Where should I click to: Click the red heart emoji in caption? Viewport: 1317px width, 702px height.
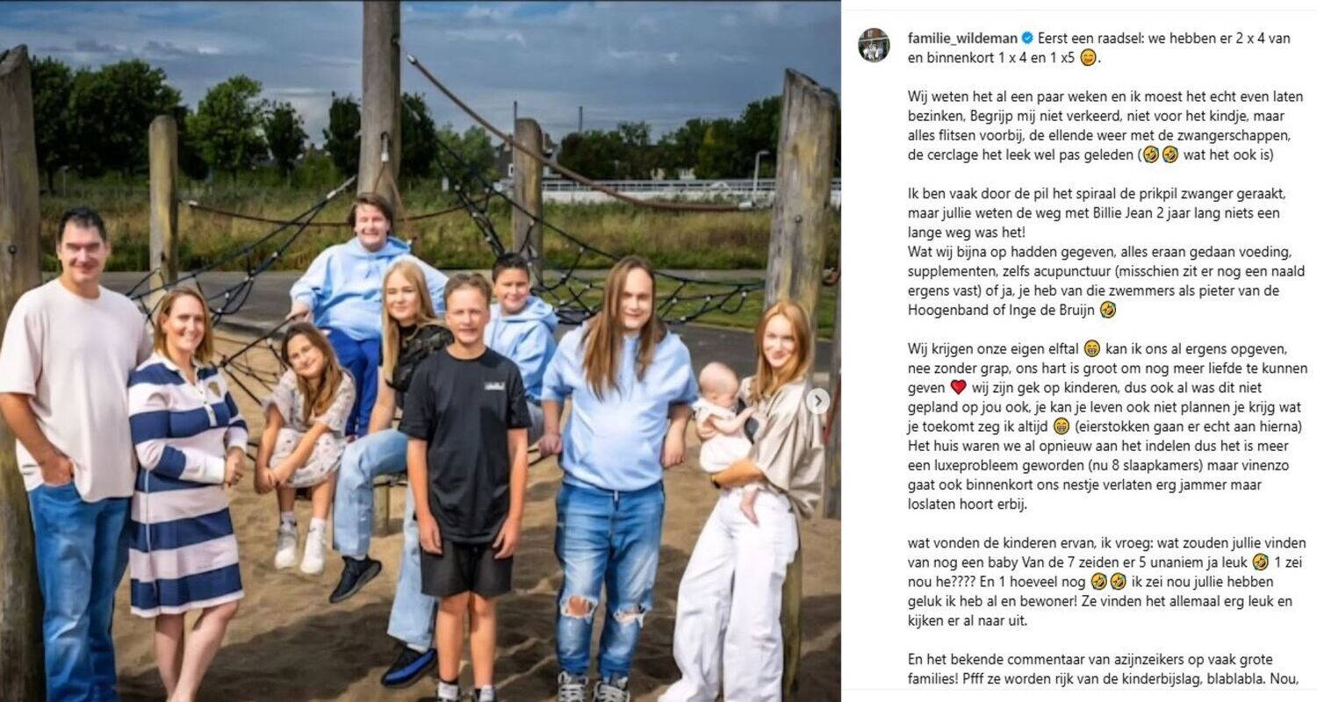[958, 387]
